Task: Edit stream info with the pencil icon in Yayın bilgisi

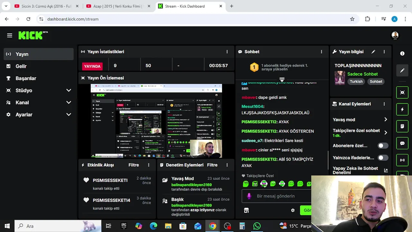Action: (x=373, y=52)
